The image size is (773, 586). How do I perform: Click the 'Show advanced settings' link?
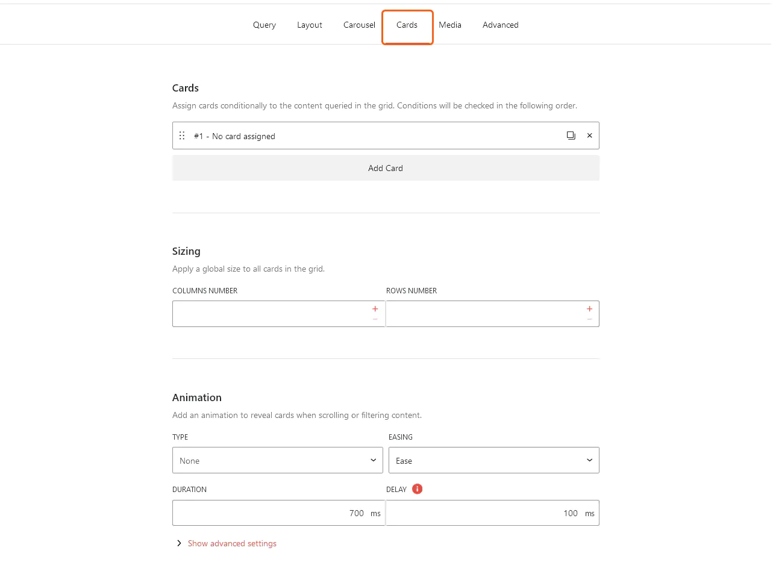coord(232,543)
